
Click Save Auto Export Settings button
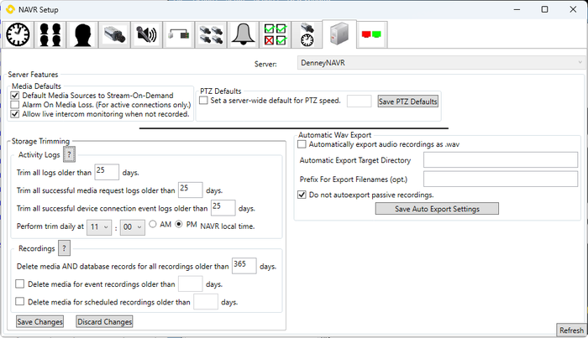[437, 208]
